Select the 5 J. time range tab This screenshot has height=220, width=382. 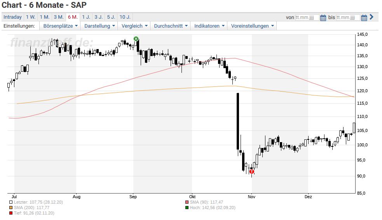111,17
